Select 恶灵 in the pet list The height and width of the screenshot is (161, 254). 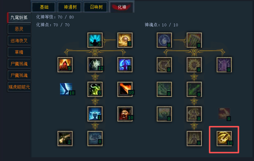(x=19, y=29)
